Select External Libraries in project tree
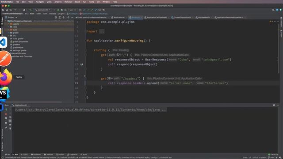The image size is (283, 159). point(18,53)
